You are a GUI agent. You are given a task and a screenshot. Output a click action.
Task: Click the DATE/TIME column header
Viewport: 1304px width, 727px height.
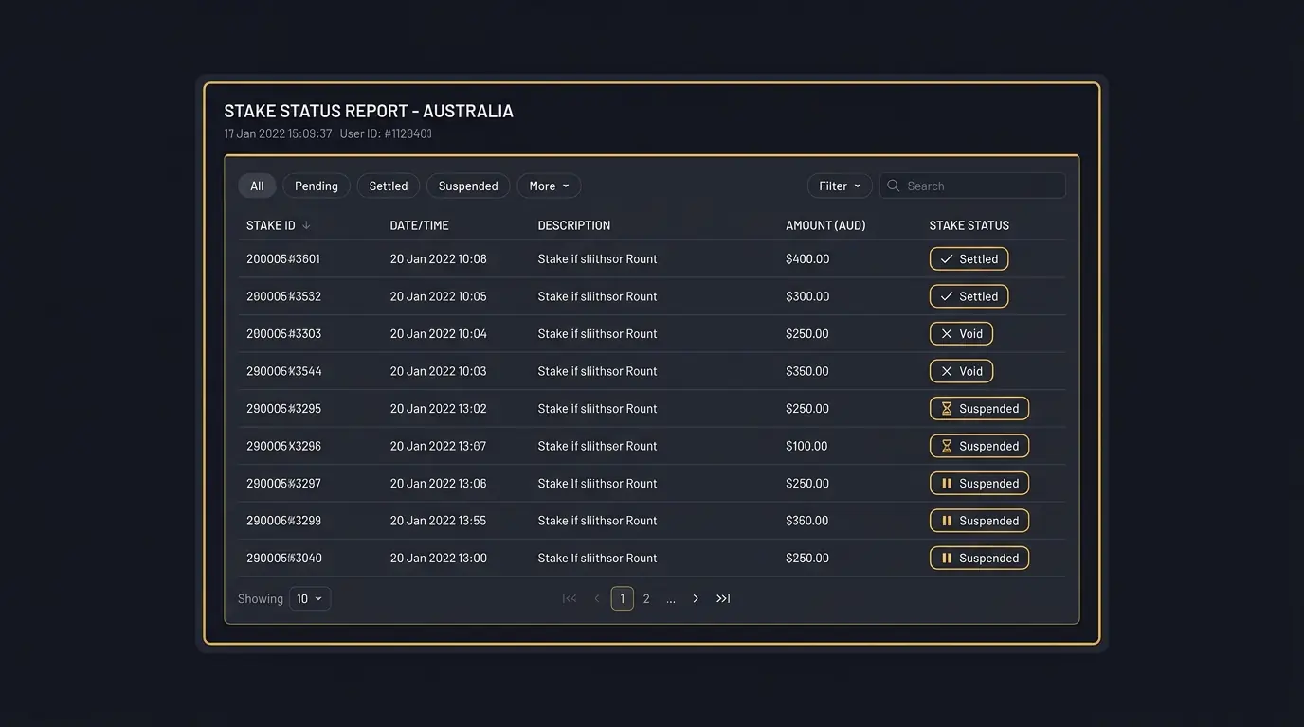pos(420,225)
